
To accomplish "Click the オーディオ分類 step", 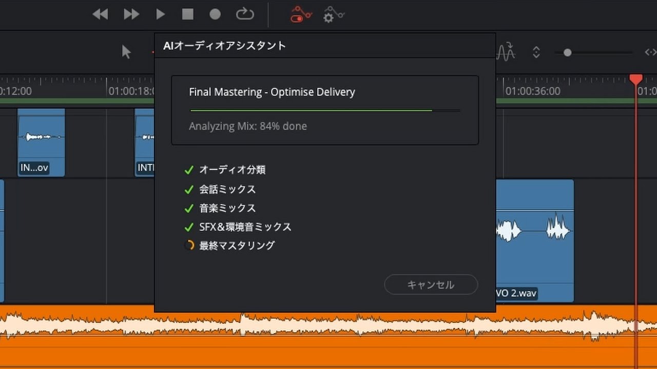I will pos(232,170).
